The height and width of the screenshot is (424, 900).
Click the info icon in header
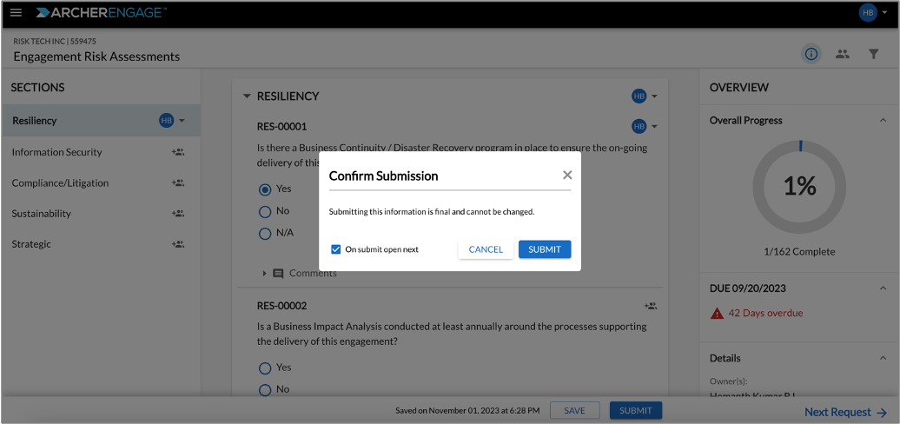pos(811,54)
